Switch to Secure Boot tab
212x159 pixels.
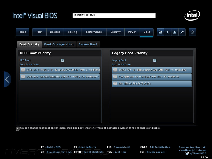click(x=88, y=44)
